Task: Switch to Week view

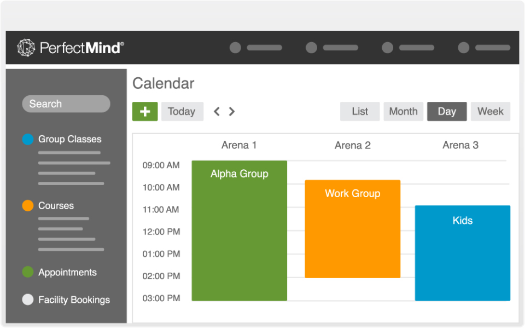Action: coord(490,111)
